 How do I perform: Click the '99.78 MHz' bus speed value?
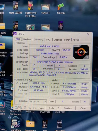tap(39, 90)
